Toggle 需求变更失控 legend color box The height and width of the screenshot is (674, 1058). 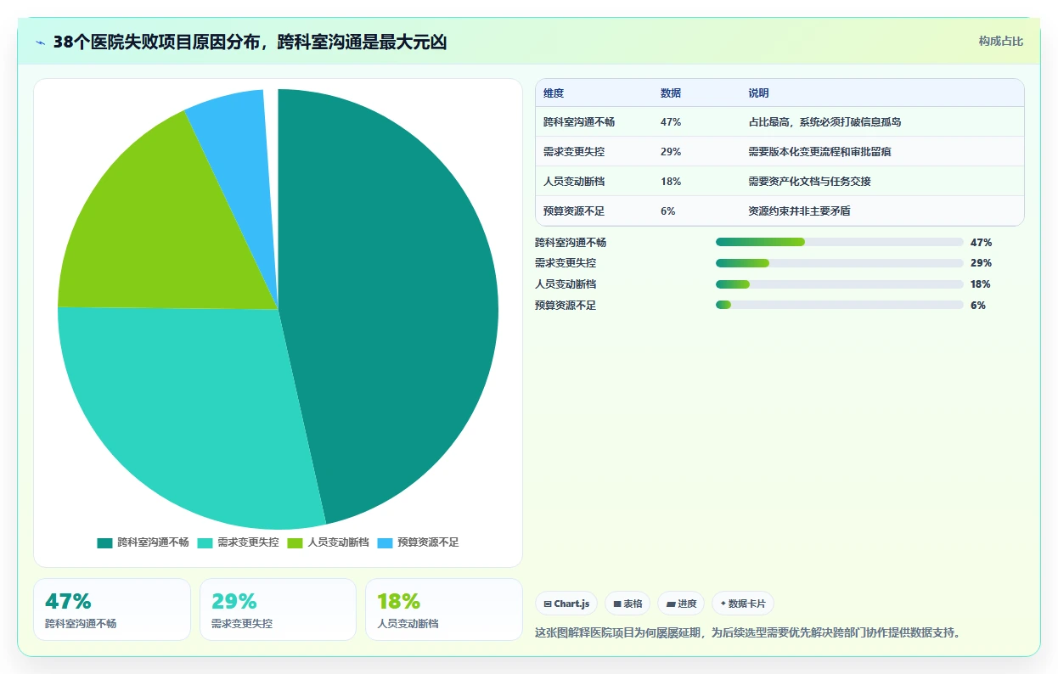(205, 542)
